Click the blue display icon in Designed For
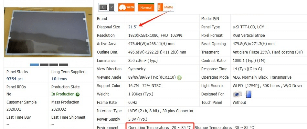The width and height of the screenshot is (307, 129). [249, 94]
